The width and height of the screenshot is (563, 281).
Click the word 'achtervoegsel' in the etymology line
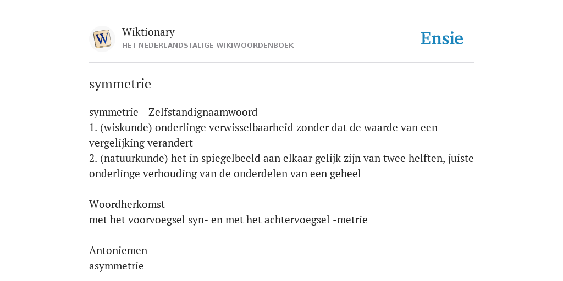(x=297, y=220)
